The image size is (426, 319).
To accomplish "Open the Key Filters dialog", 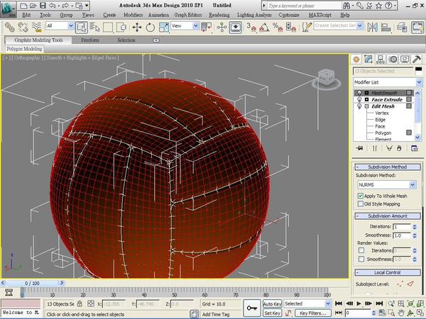I will click(x=313, y=313).
